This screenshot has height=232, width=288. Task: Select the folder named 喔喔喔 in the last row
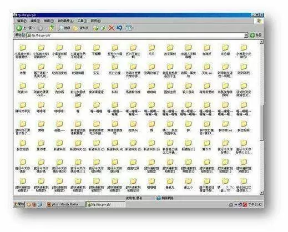[x=151, y=184]
